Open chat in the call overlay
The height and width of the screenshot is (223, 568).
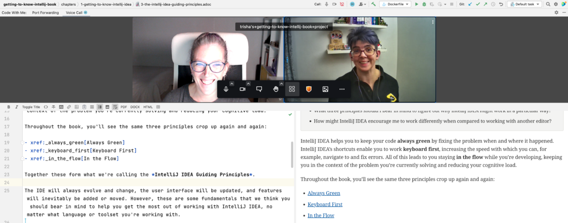coord(259,89)
